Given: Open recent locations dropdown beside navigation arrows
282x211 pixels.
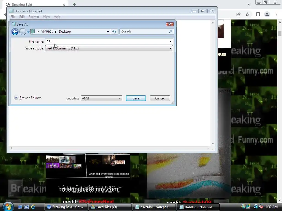Looking at the screenshot, I should point(28,32).
